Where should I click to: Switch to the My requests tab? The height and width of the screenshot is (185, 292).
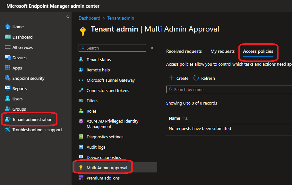pos(222,51)
